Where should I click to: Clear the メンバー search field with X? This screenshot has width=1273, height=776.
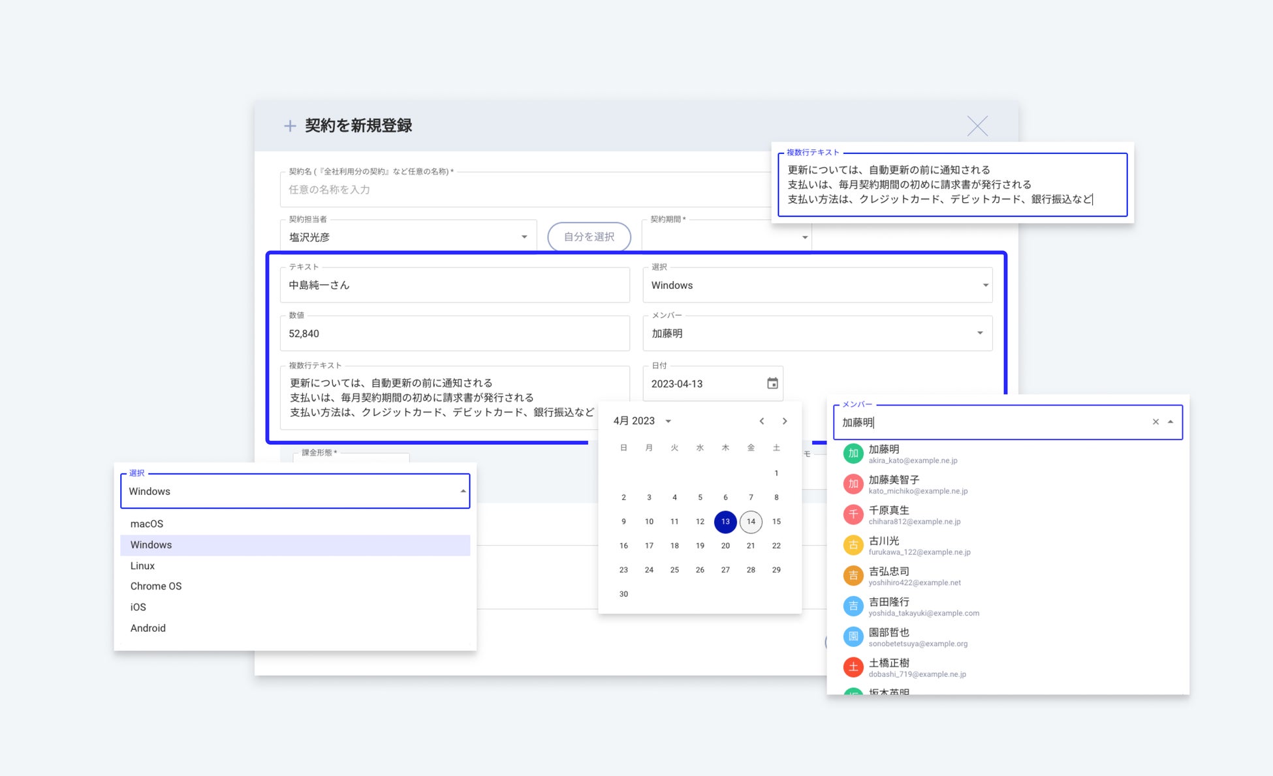point(1155,422)
